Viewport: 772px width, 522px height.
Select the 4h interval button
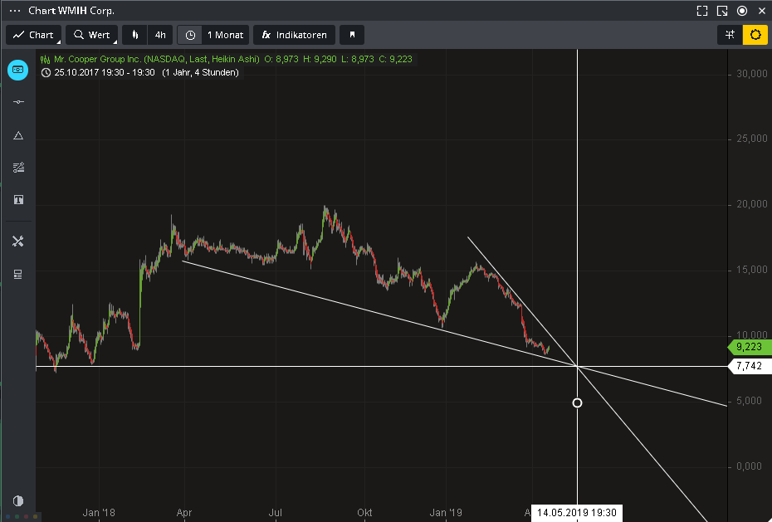(x=160, y=35)
